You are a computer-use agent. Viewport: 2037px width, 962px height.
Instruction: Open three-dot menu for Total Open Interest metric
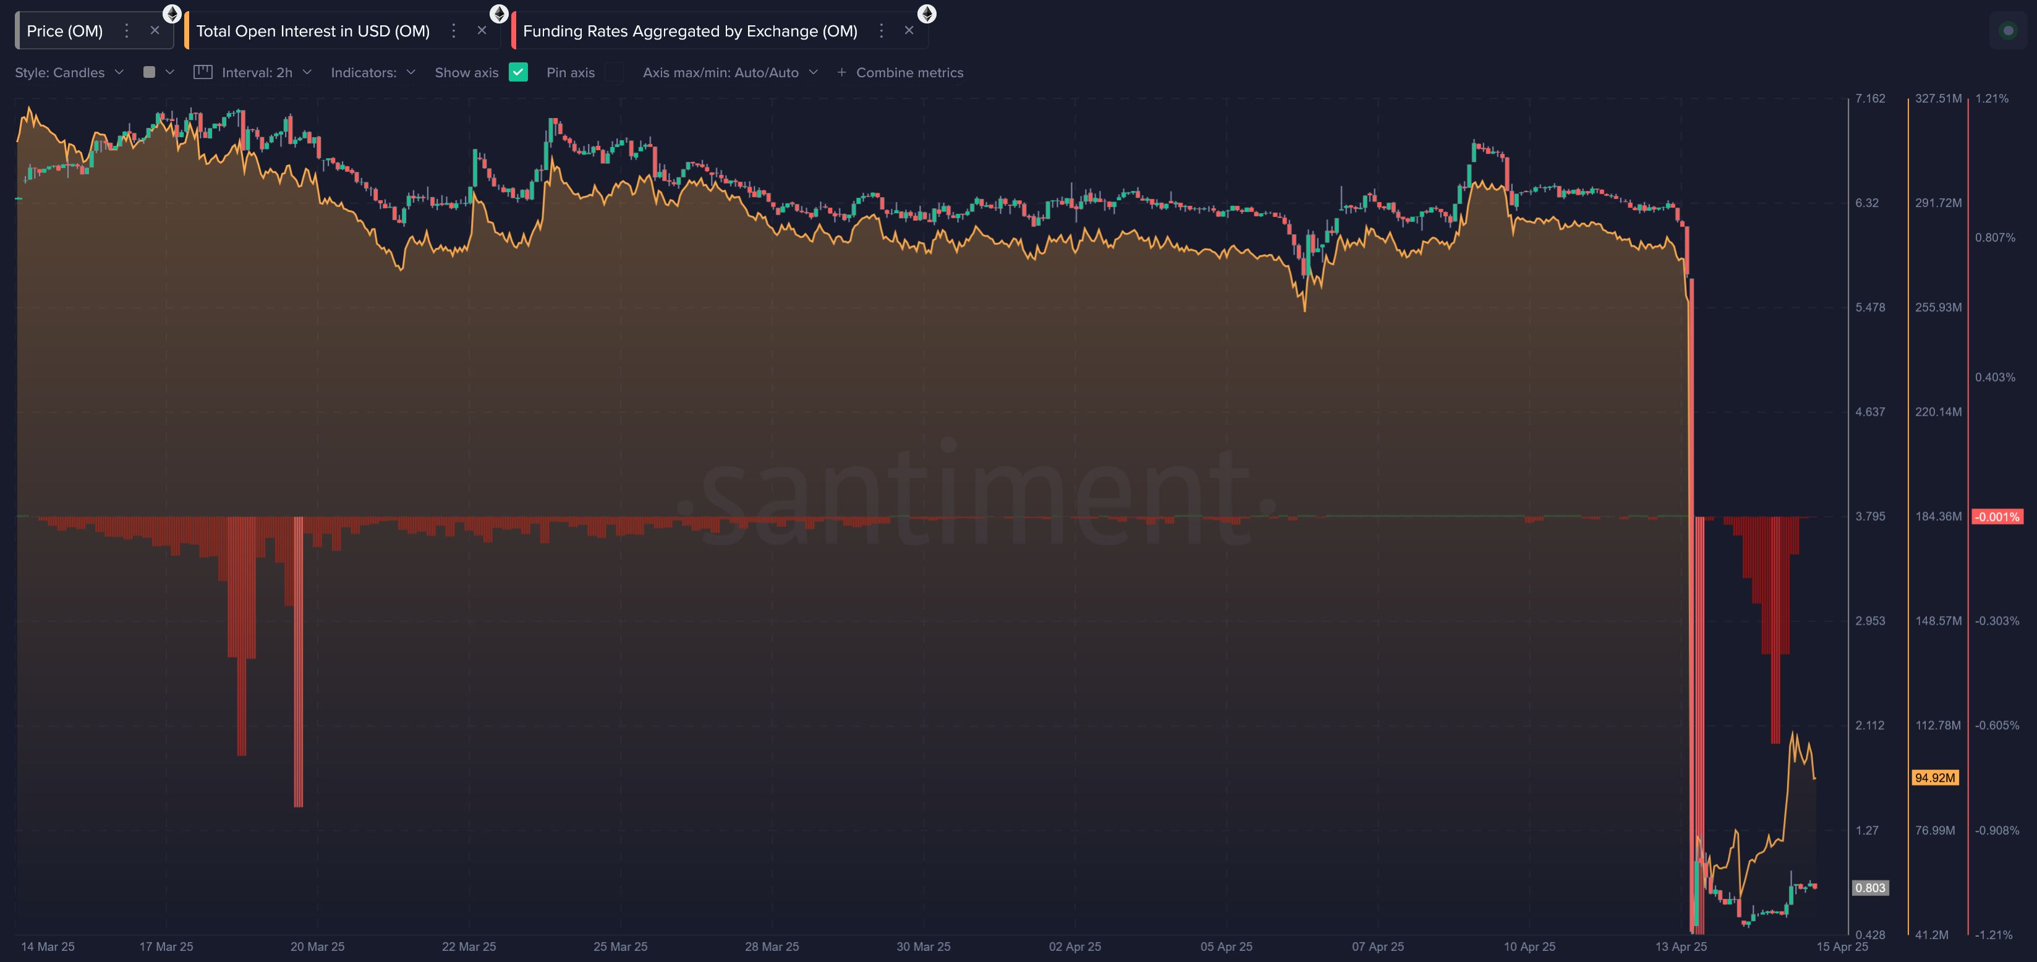coord(453,31)
